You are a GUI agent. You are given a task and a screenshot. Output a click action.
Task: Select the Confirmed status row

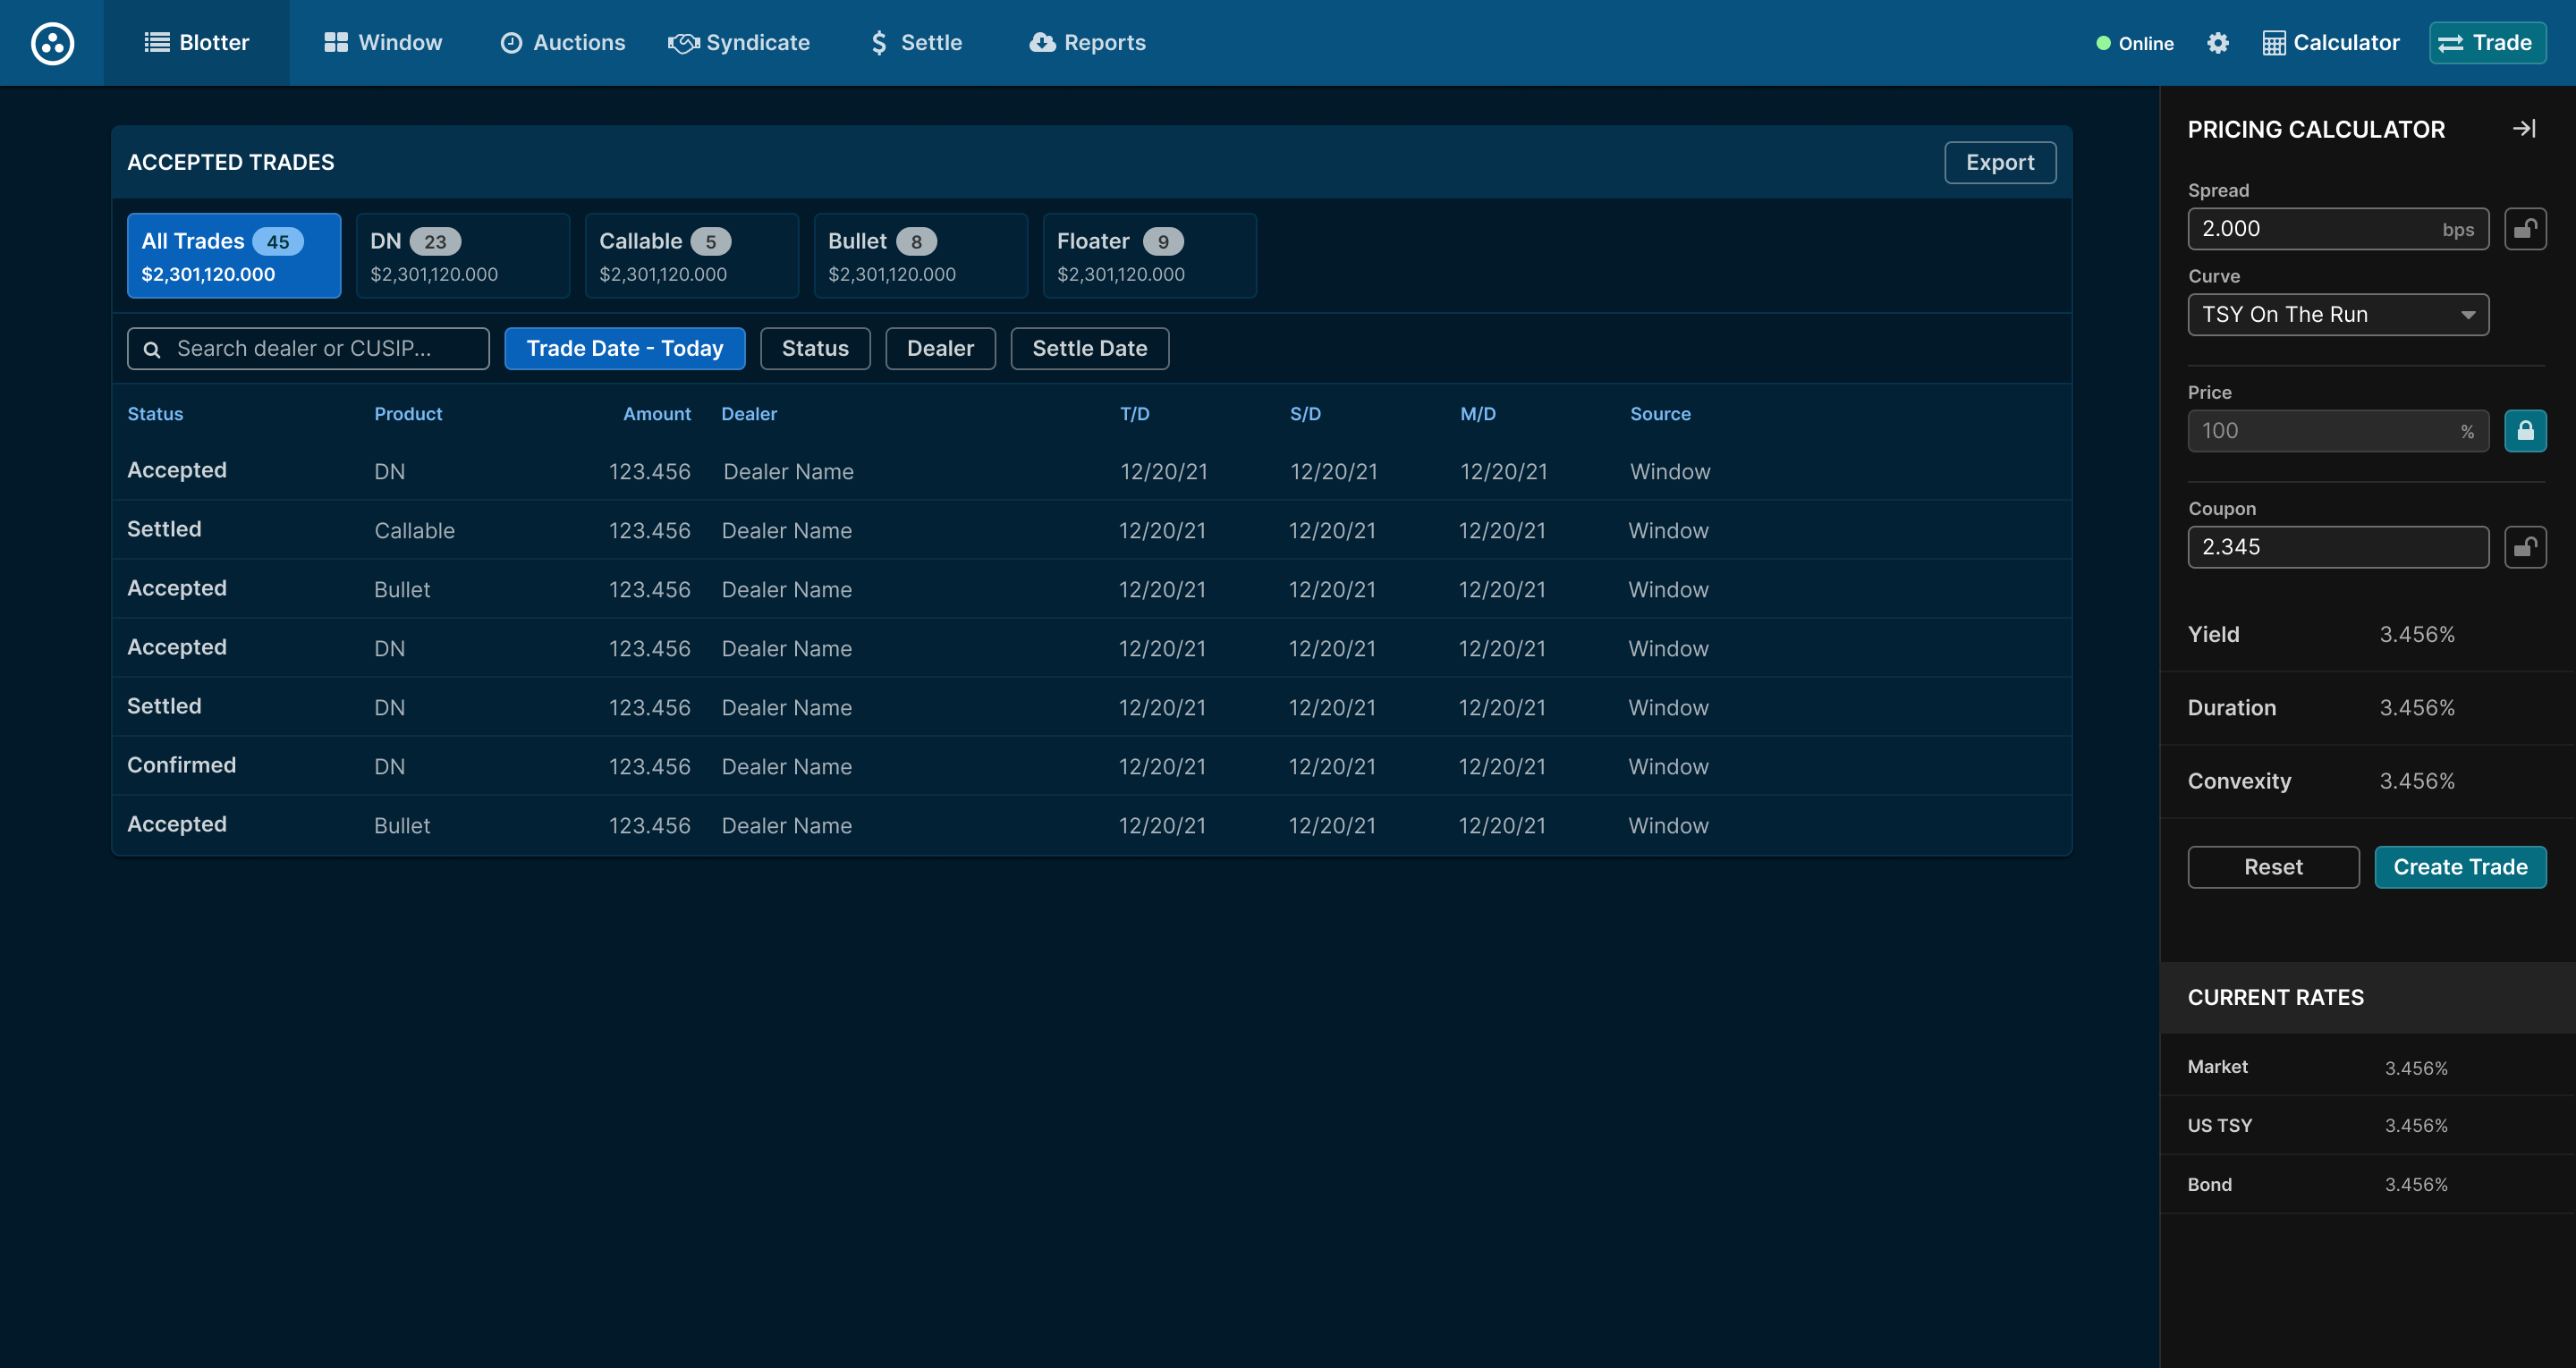1091,766
